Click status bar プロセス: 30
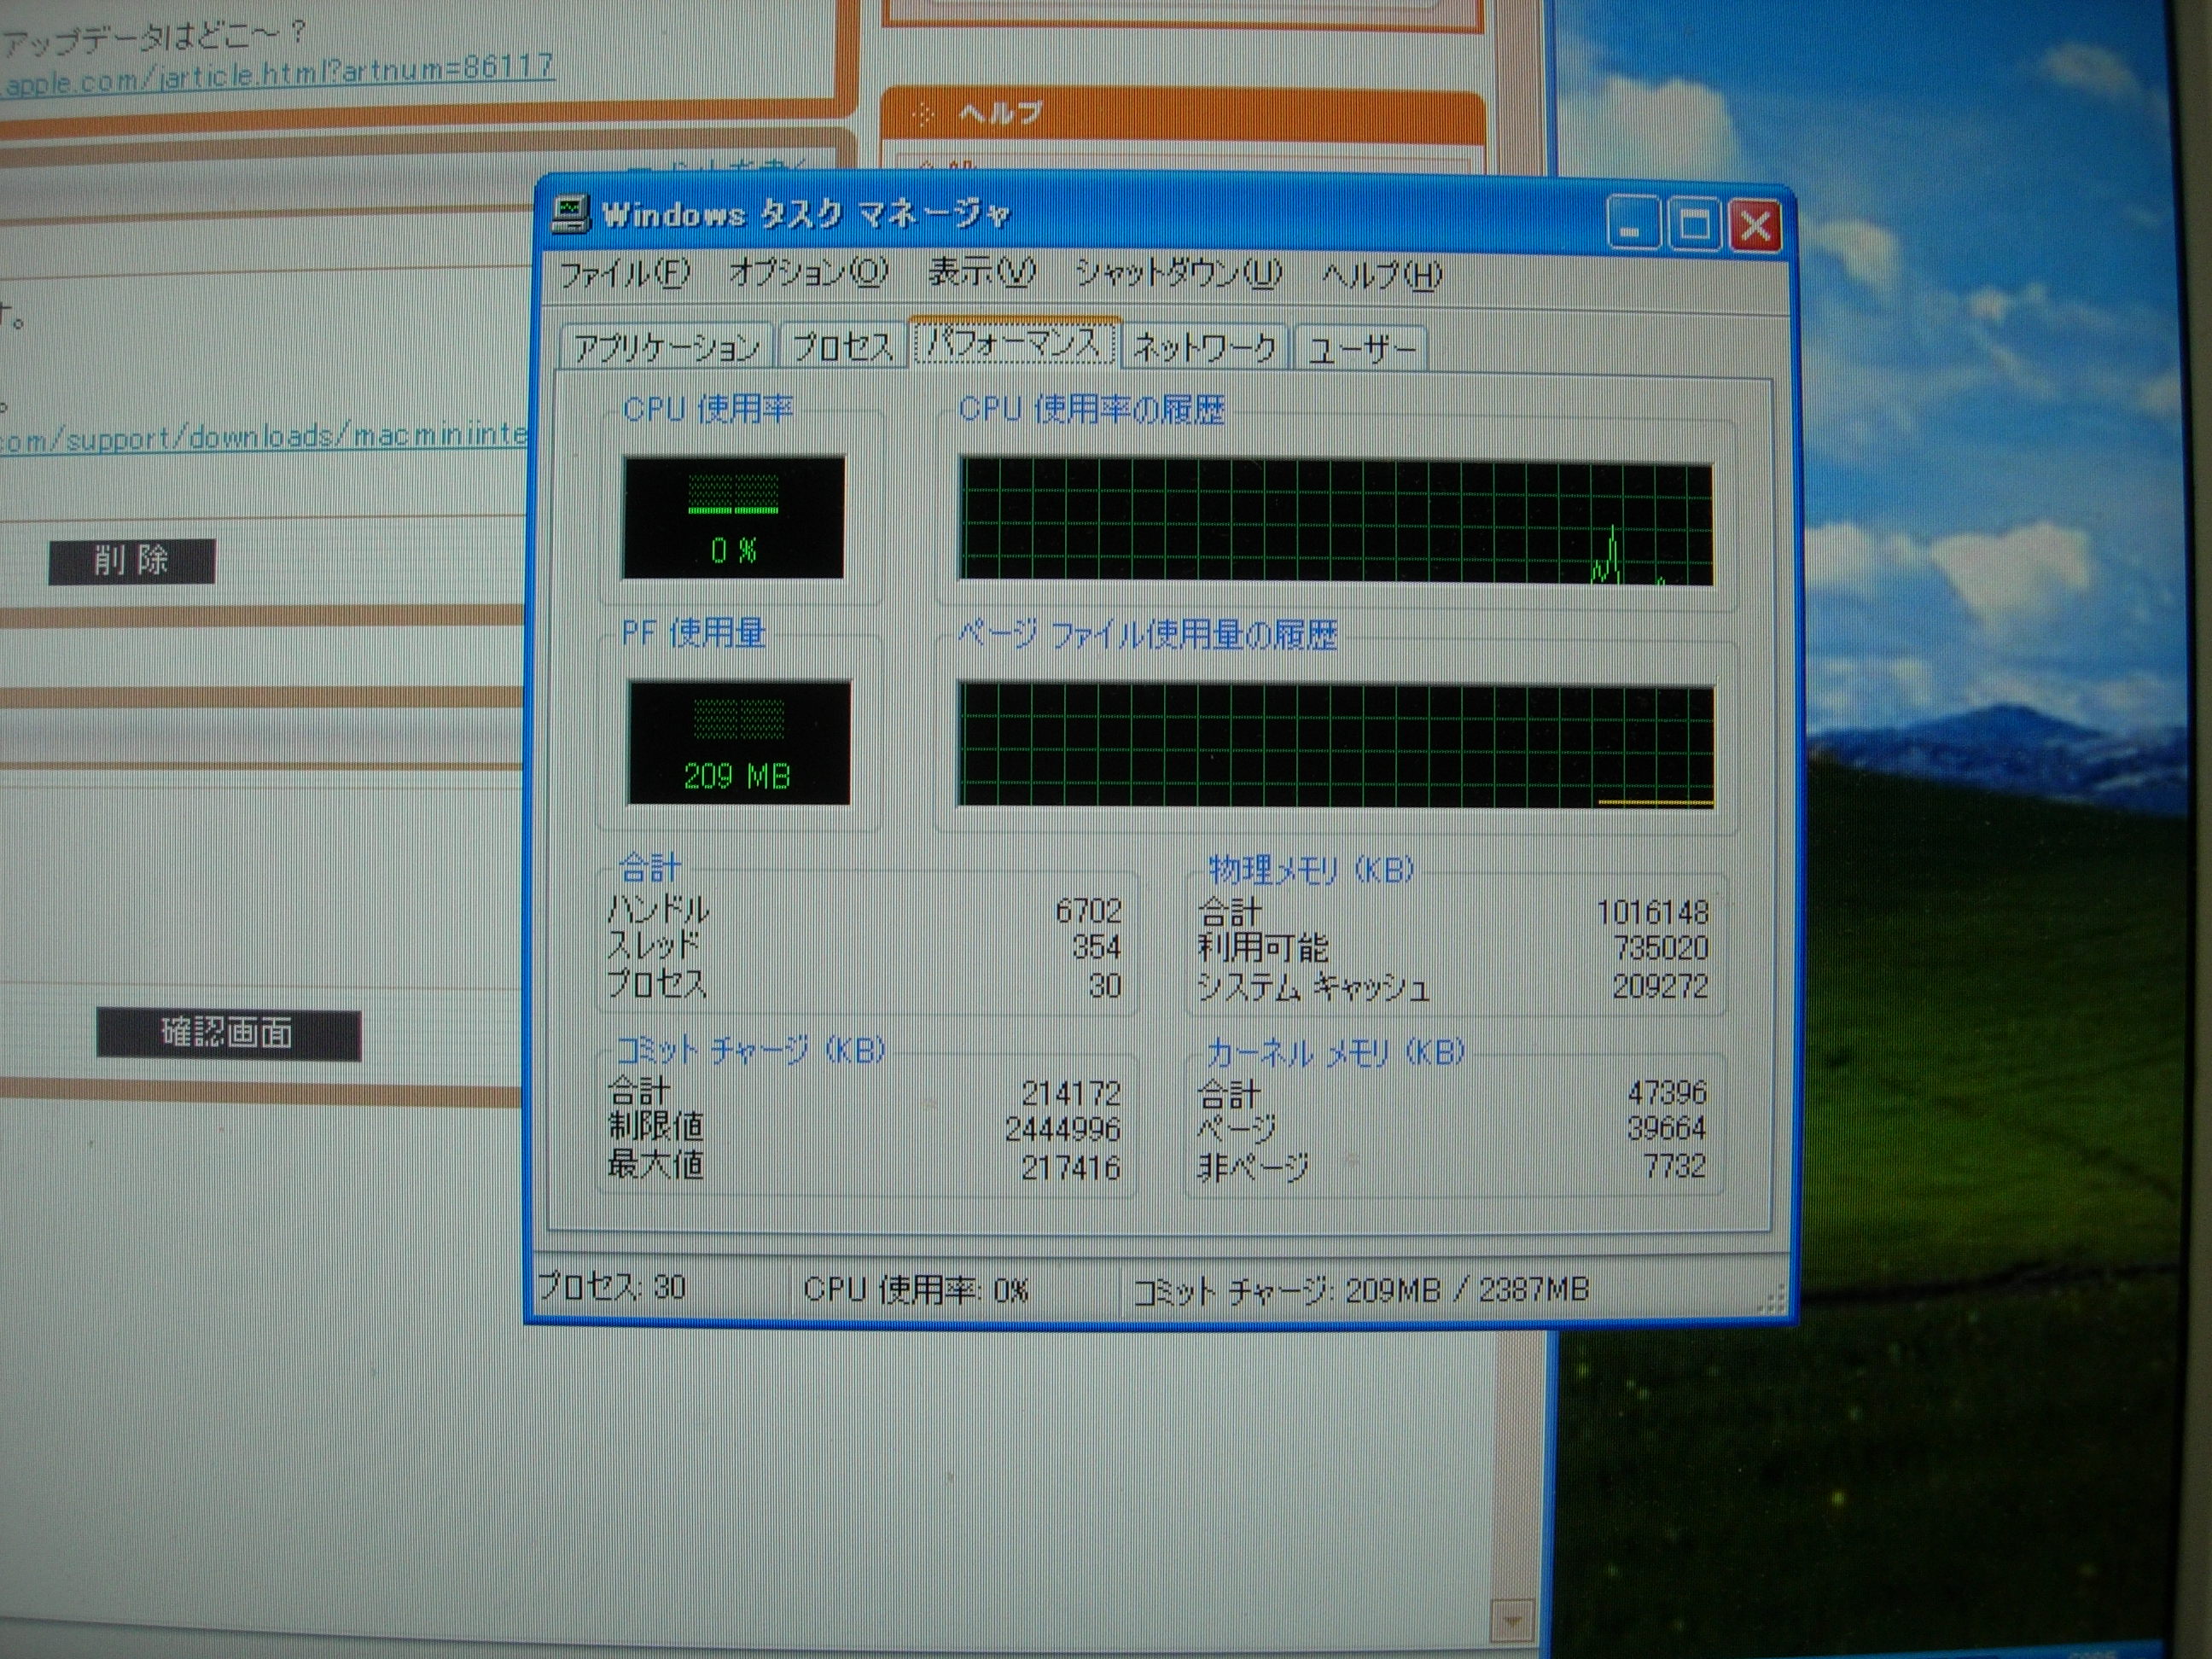Screen dimensions: 2212x1659 pos(612,1286)
